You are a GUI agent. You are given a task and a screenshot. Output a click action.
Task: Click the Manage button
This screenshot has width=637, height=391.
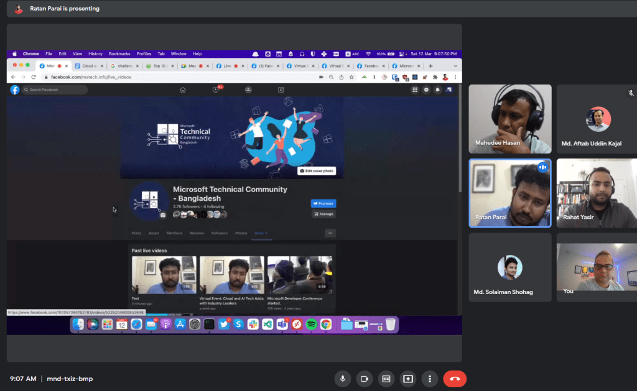[x=323, y=214]
